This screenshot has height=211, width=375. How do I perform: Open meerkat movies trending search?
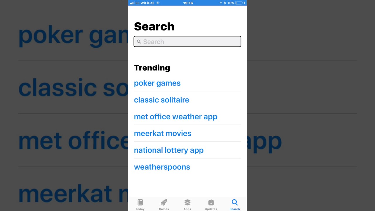163,133
